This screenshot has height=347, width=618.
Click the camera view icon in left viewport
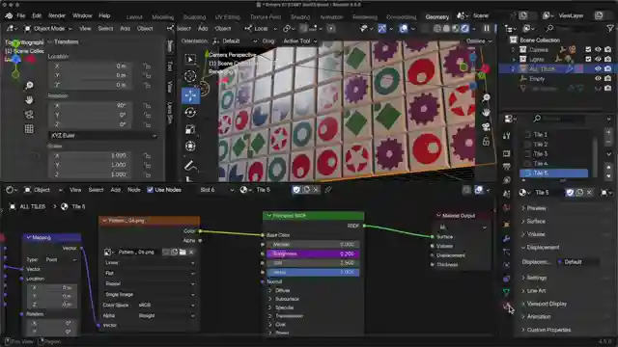29,115
